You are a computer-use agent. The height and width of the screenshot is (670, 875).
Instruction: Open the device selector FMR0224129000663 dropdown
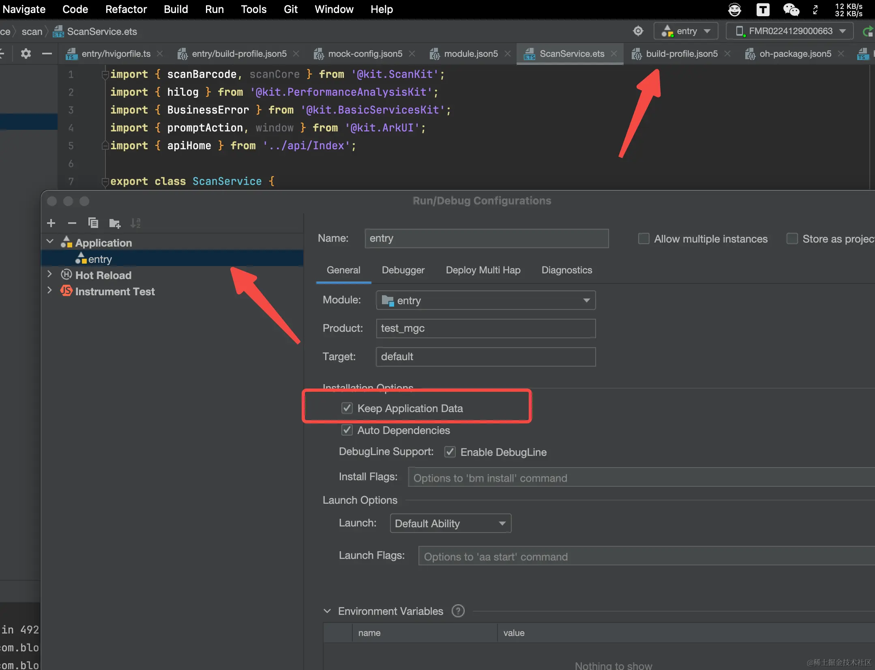point(790,31)
